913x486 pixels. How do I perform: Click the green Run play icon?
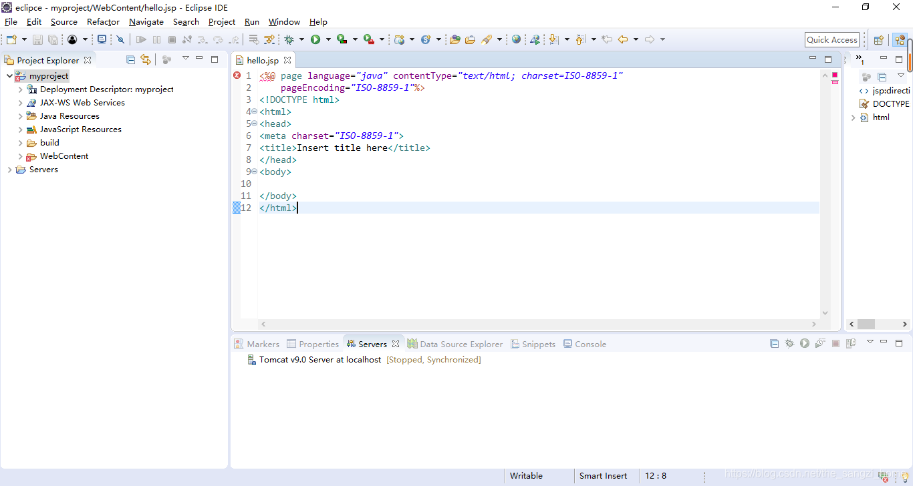(315, 39)
